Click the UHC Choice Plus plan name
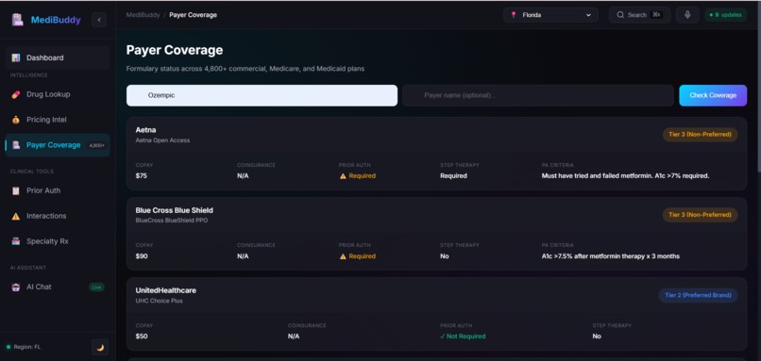 pyautogui.click(x=160, y=301)
